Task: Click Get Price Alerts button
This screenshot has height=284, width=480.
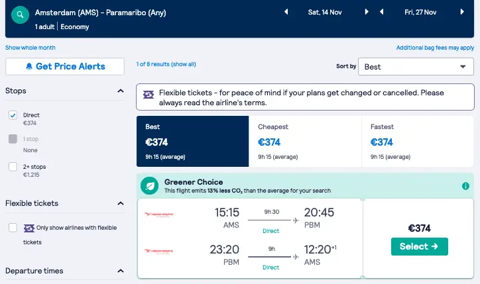Action: pyautogui.click(x=65, y=66)
